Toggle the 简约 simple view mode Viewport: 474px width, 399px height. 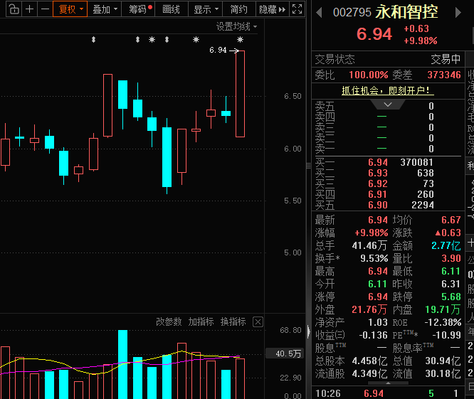point(238,9)
